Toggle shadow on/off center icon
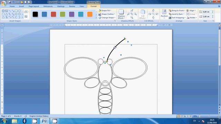This screenshot has height=124, width=221. (x=132, y=14)
